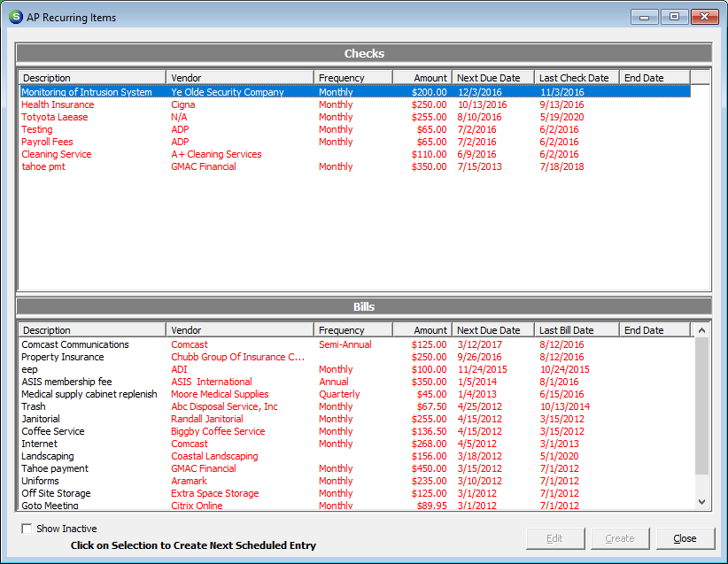The width and height of the screenshot is (728, 564).
Task: Click vendor A+ Cleaning Services
Action: click(216, 154)
